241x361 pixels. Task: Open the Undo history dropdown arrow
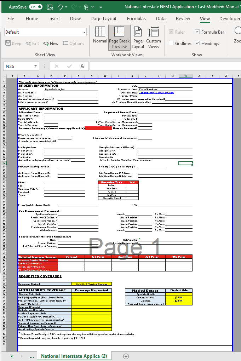pos(66,7)
